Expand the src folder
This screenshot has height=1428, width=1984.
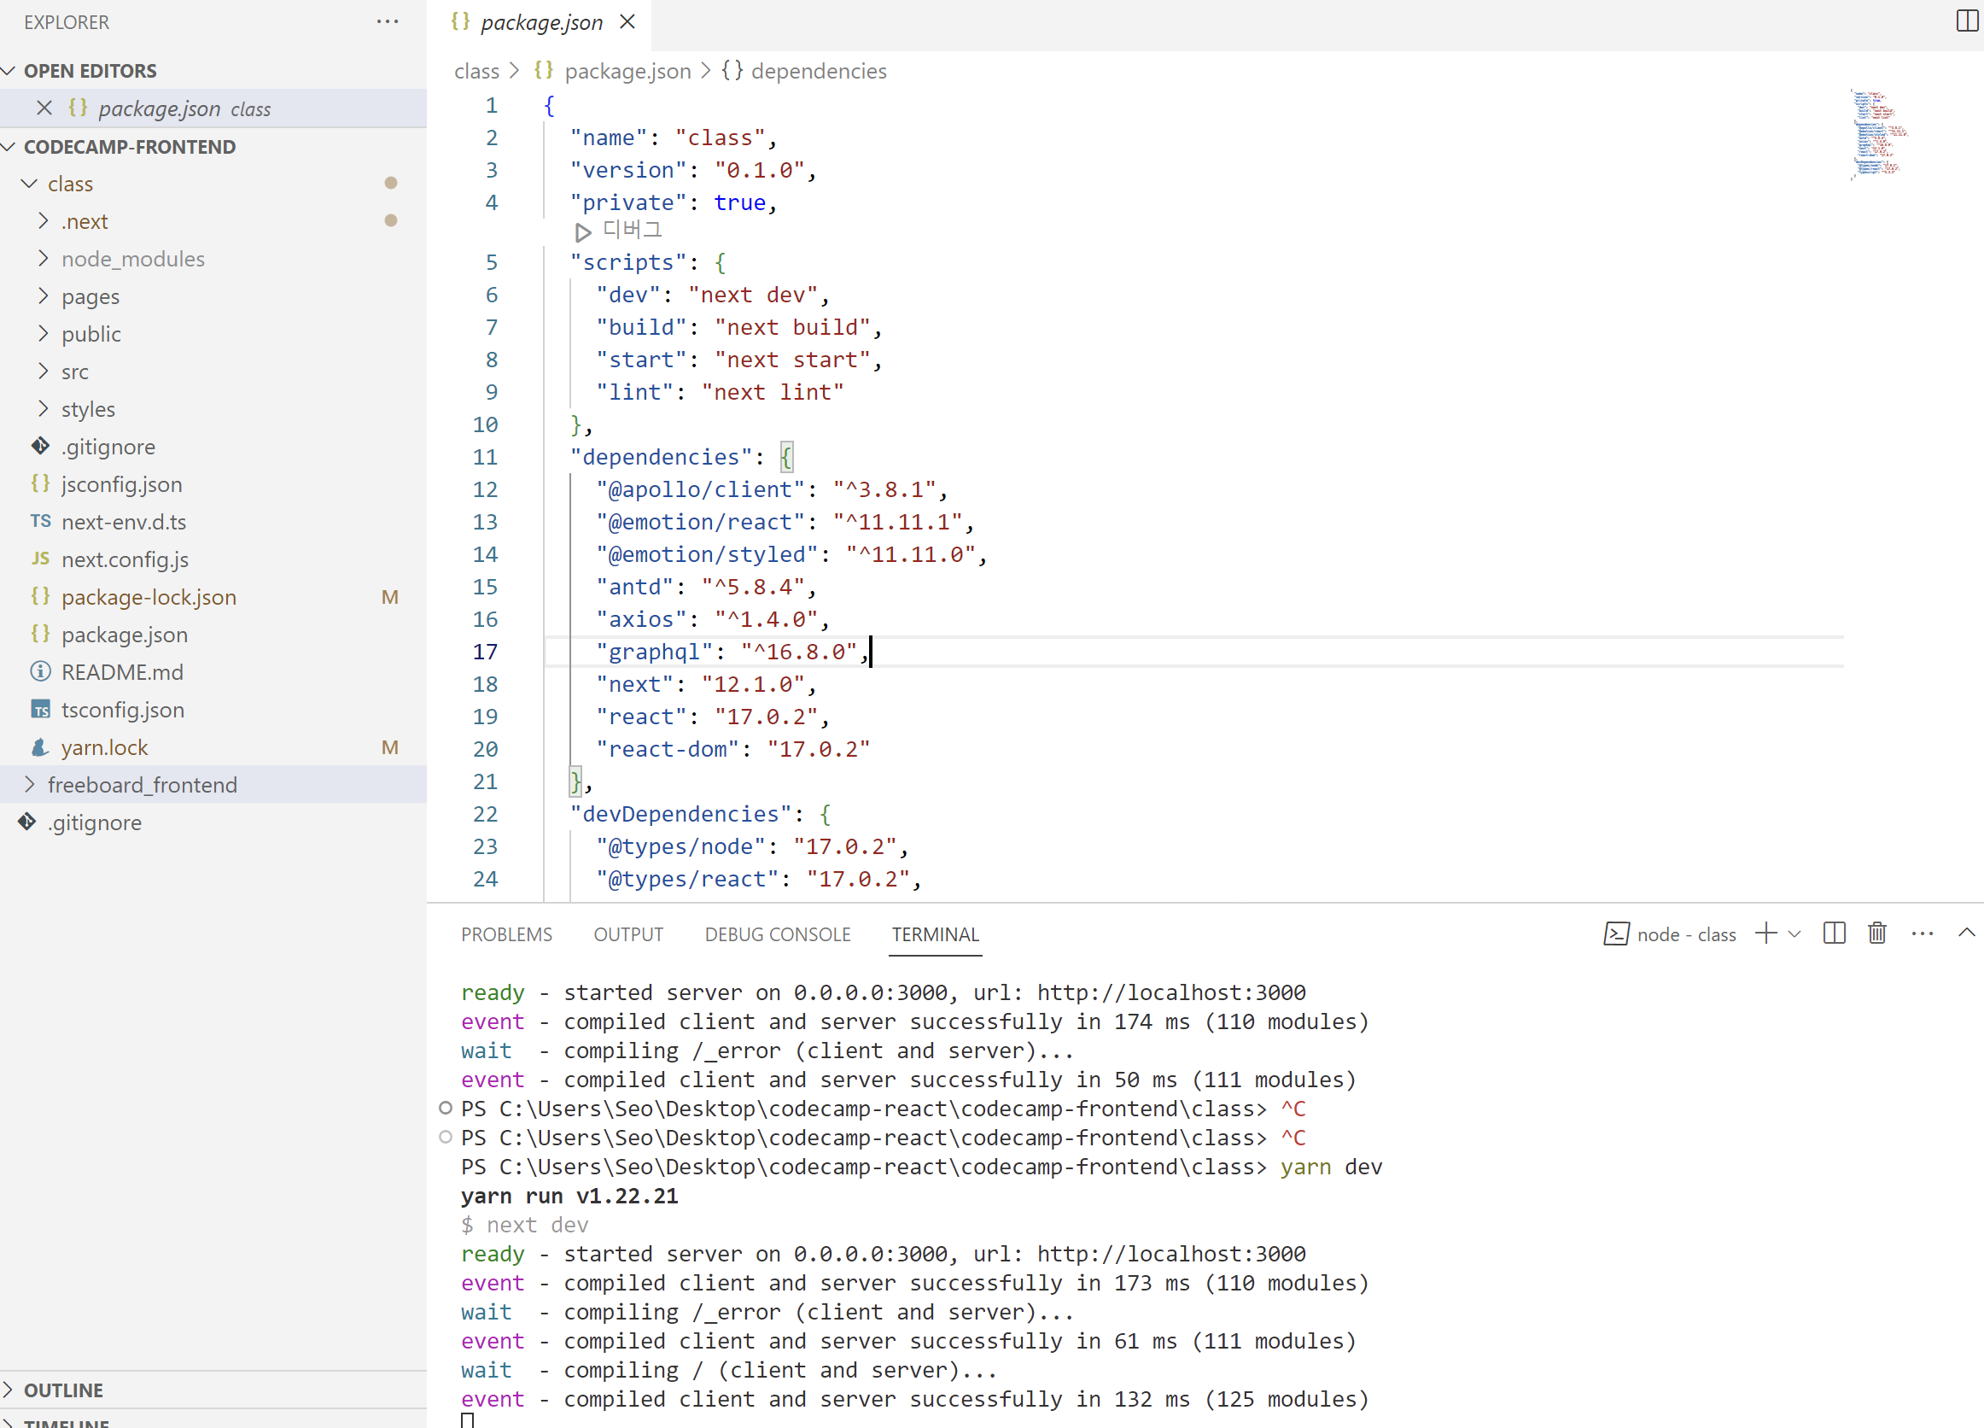coord(43,371)
